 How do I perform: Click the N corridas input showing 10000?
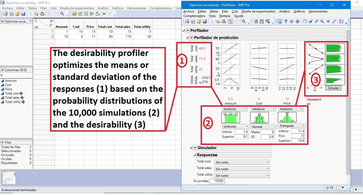click(x=217, y=181)
